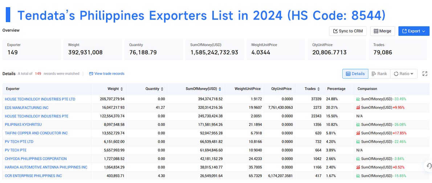Click the +17.85% comparison value
Viewport: 432px width, 183px height.
pyautogui.click(x=400, y=133)
